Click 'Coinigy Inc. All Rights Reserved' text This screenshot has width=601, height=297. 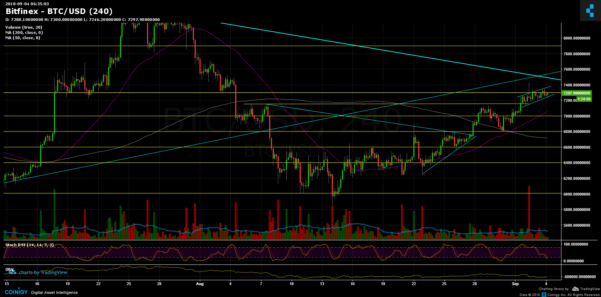[574, 295]
